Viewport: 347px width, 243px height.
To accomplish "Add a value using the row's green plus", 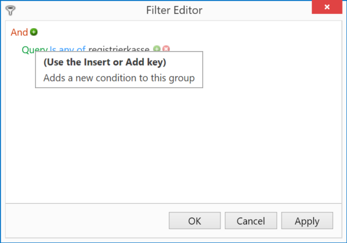I will [157, 48].
